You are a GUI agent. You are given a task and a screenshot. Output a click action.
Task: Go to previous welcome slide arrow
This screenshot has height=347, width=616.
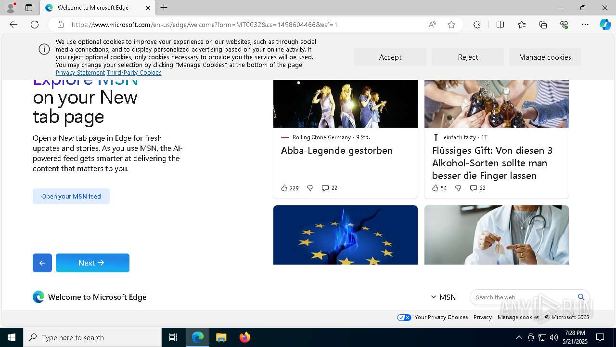[x=42, y=263]
